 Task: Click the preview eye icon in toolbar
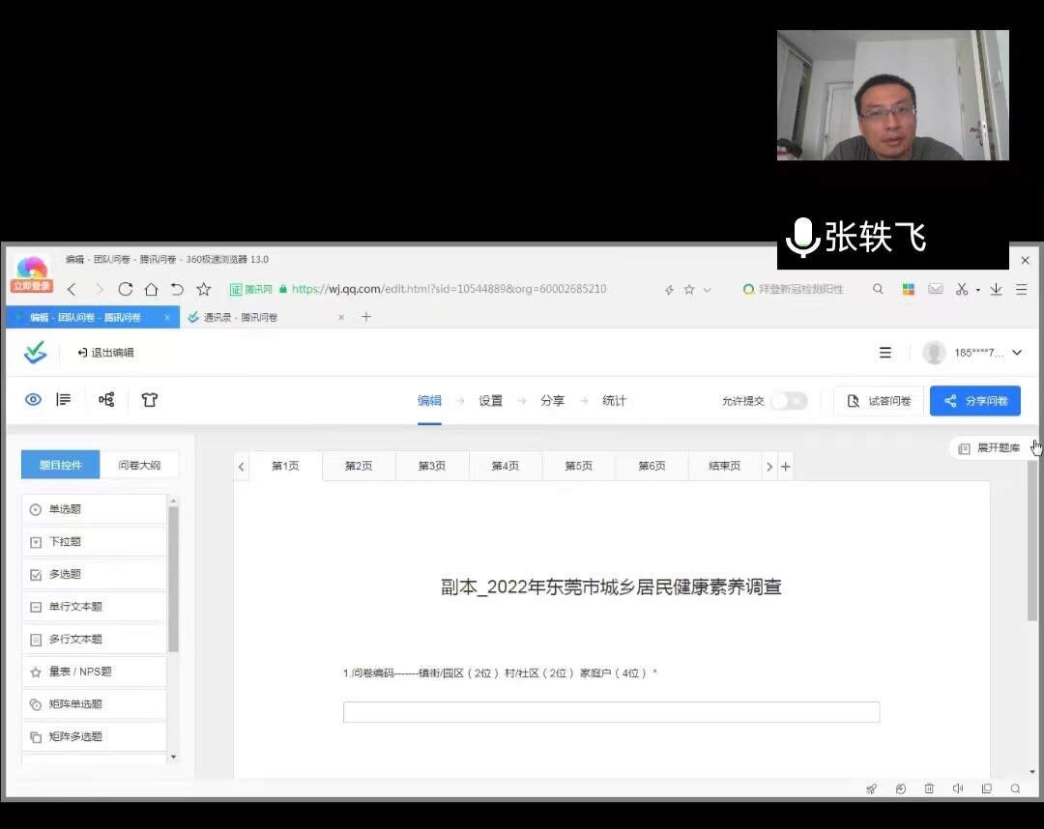33,400
